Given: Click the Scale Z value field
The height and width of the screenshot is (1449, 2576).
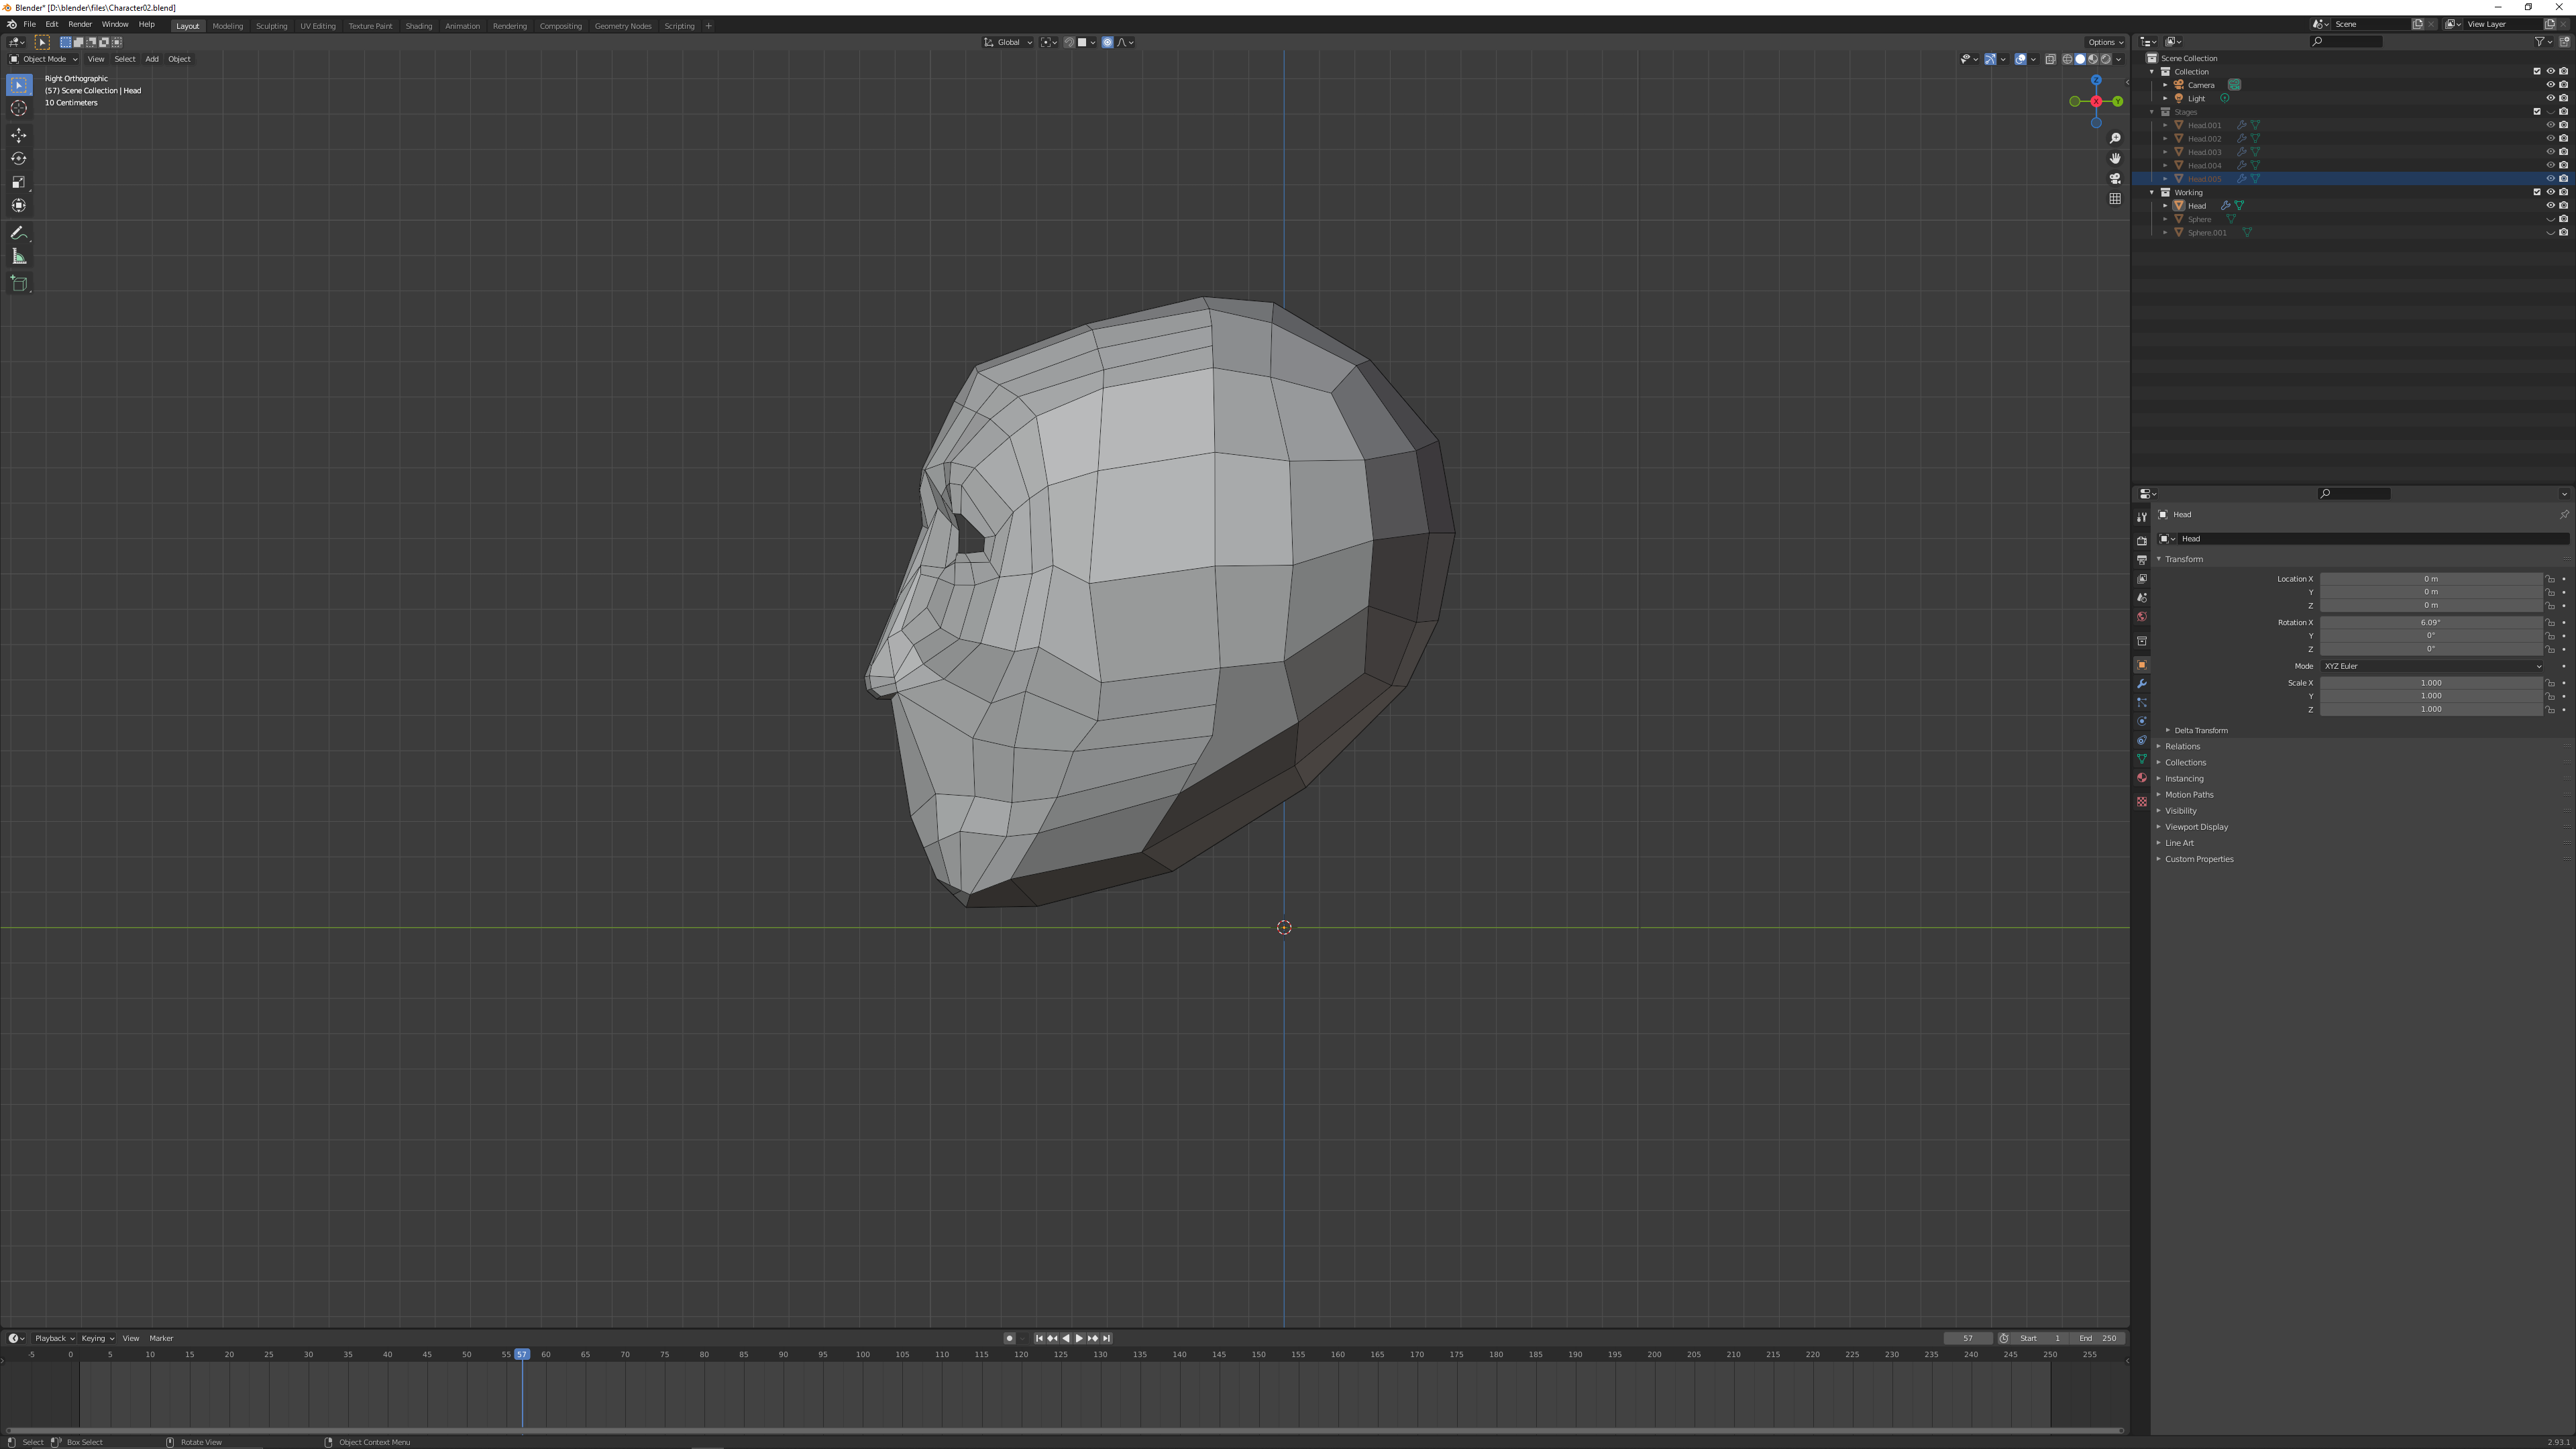Looking at the screenshot, I should point(2431,709).
